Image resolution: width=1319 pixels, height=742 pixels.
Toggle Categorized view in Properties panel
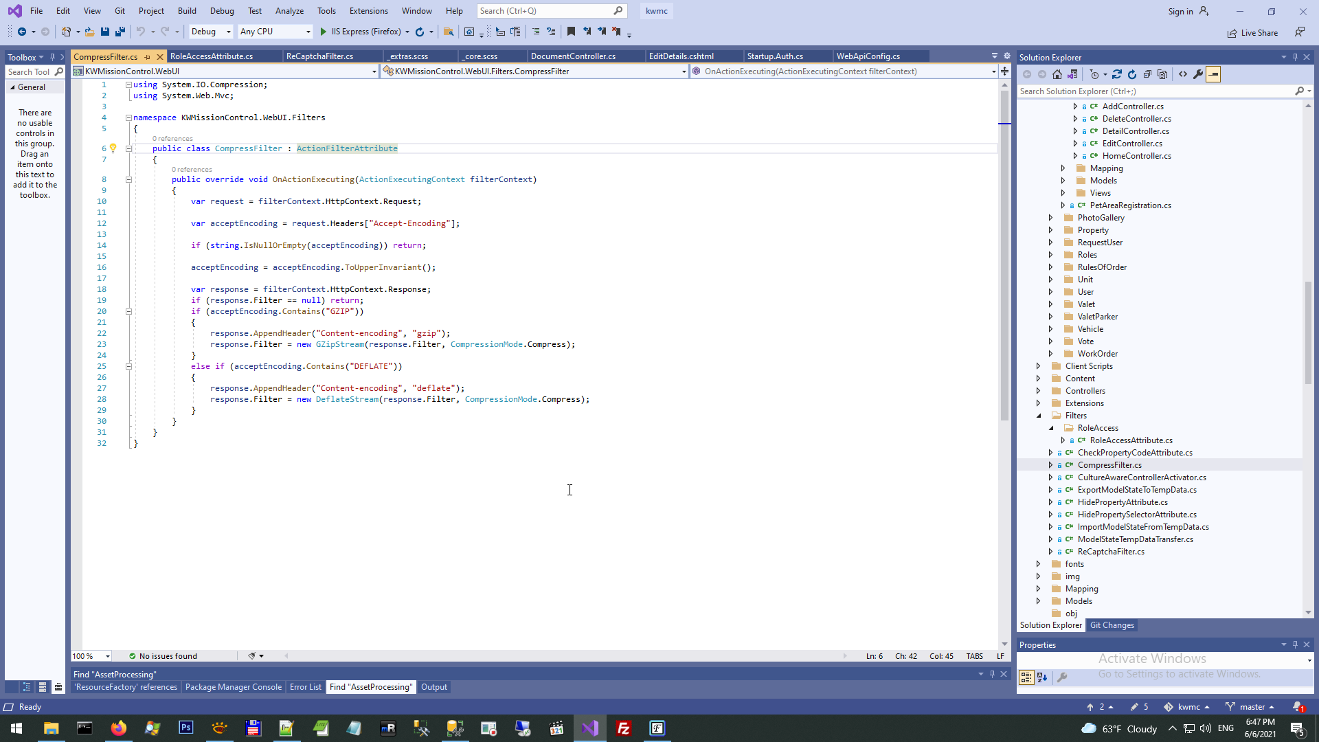[x=1026, y=677]
